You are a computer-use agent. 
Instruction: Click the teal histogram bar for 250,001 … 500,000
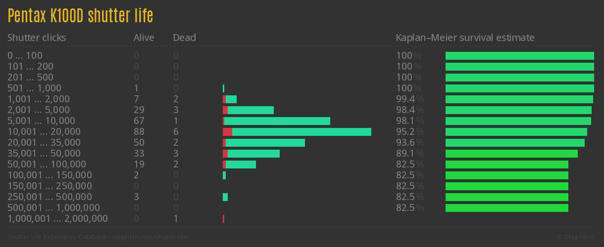tap(225, 197)
